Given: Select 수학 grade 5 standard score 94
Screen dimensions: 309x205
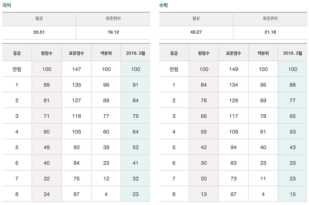Looking at the screenshot, I should [x=233, y=147].
